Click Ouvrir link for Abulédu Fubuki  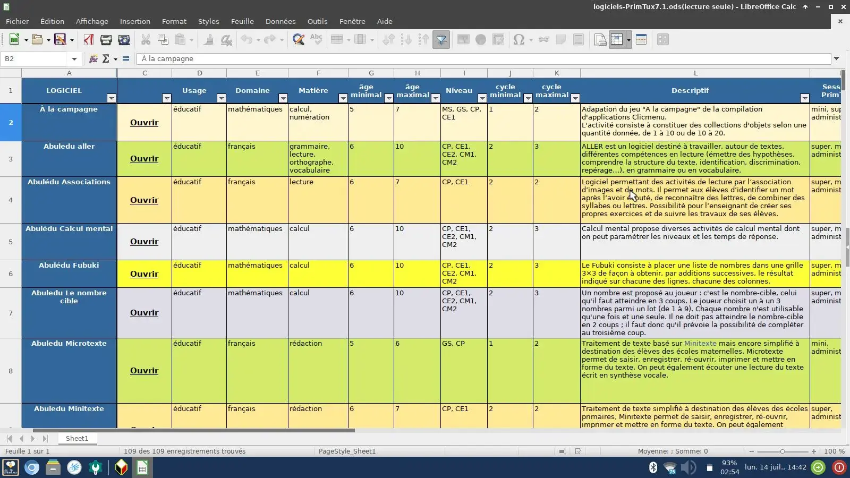(144, 274)
